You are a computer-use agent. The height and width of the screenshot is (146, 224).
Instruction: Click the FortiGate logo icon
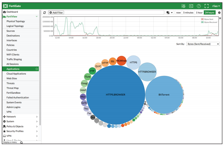coord(5,6)
